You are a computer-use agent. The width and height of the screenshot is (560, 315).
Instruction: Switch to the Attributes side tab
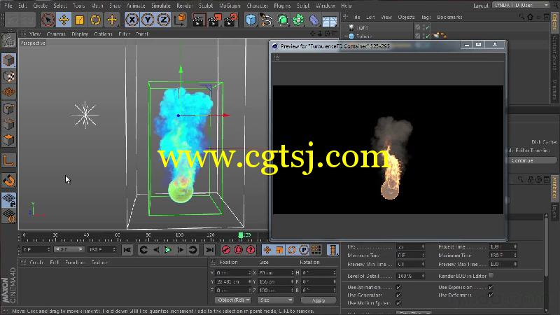(x=555, y=188)
